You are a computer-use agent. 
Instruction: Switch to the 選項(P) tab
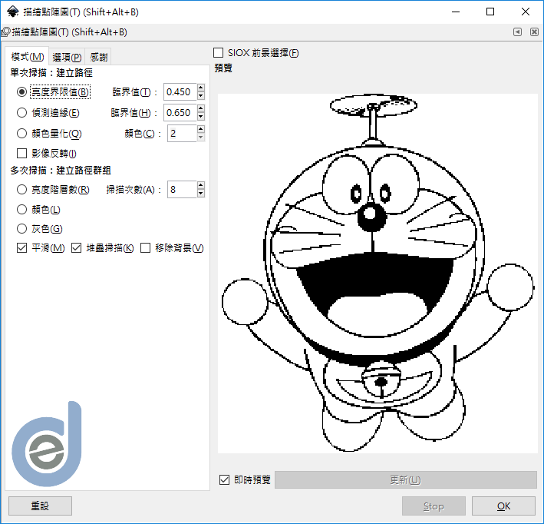click(x=67, y=57)
